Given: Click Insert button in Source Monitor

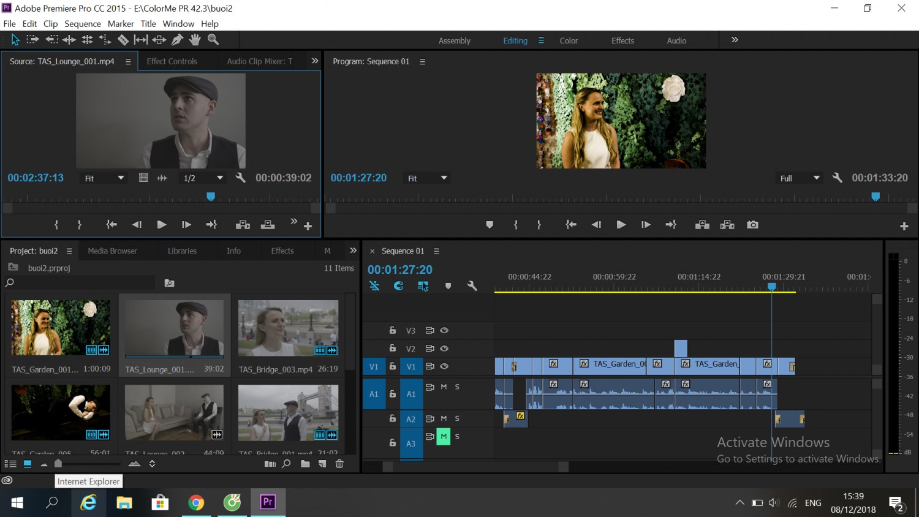Looking at the screenshot, I should pos(243,225).
